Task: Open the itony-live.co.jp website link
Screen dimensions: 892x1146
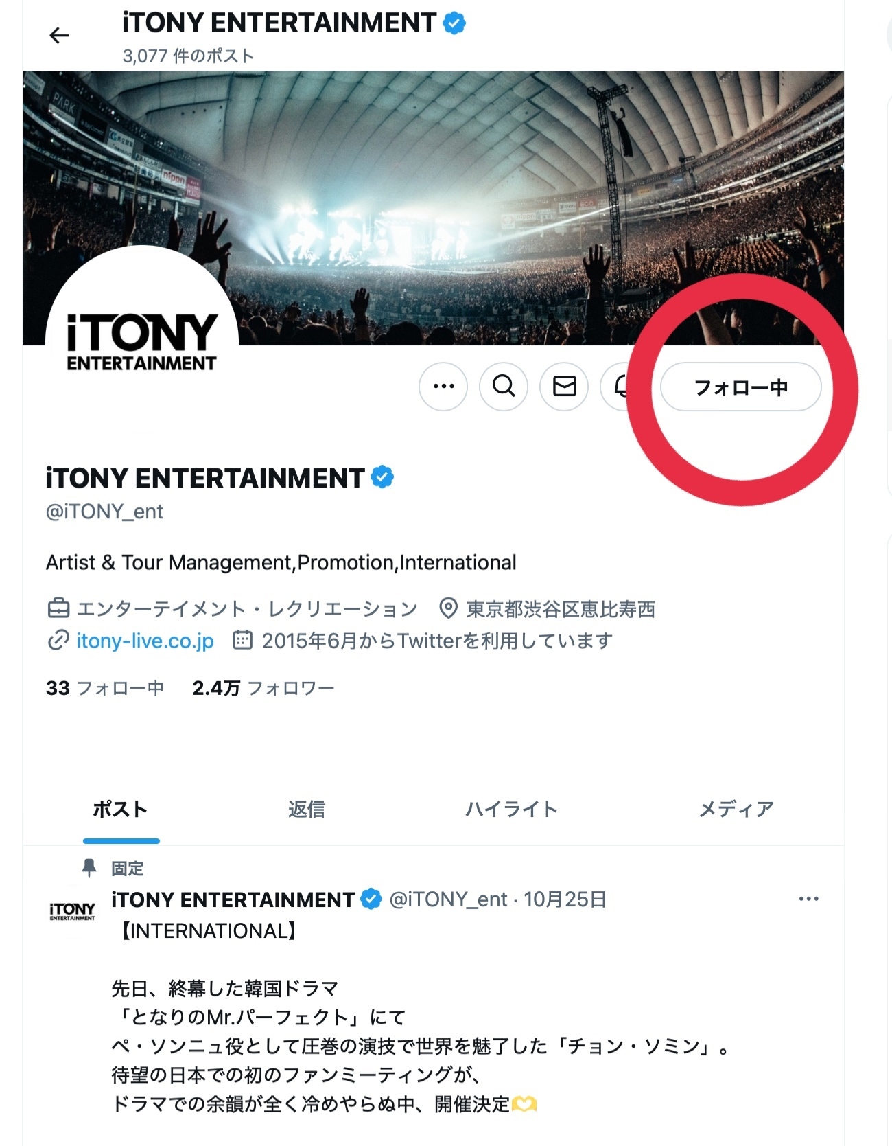Action: pyautogui.click(x=144, y=641)
